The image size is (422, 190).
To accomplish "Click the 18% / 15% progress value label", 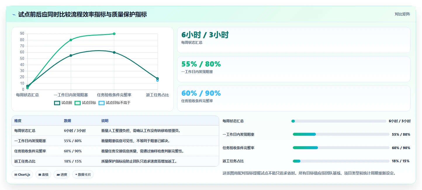I will (400, 161).
